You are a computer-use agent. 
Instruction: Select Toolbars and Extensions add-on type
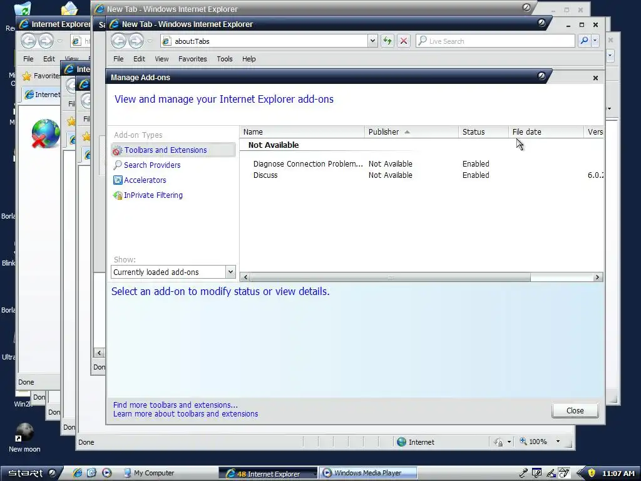(173, 150)
